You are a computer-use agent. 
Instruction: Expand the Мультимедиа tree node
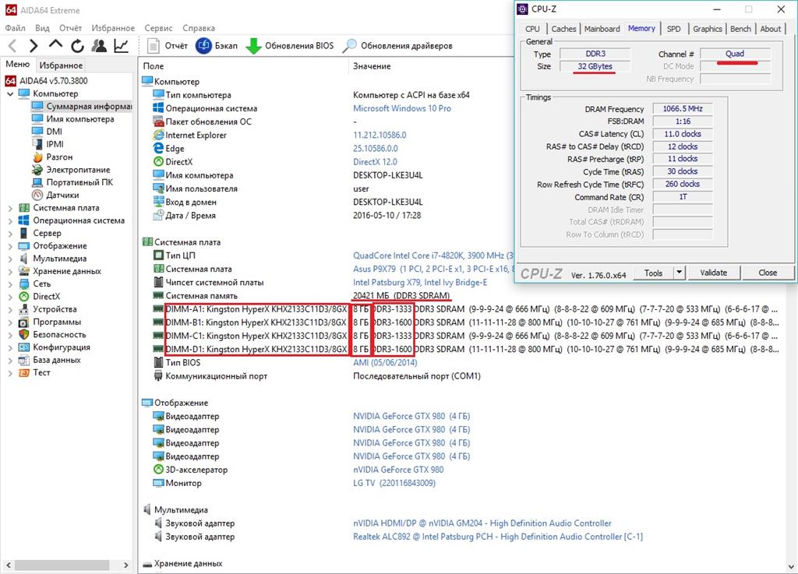pyautogui.click(x=10, y=259)
